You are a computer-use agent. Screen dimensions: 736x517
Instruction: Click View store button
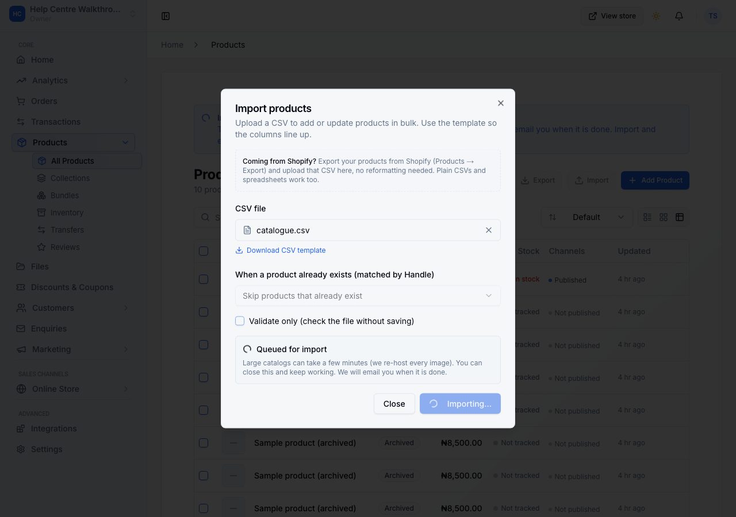[612, 16]
